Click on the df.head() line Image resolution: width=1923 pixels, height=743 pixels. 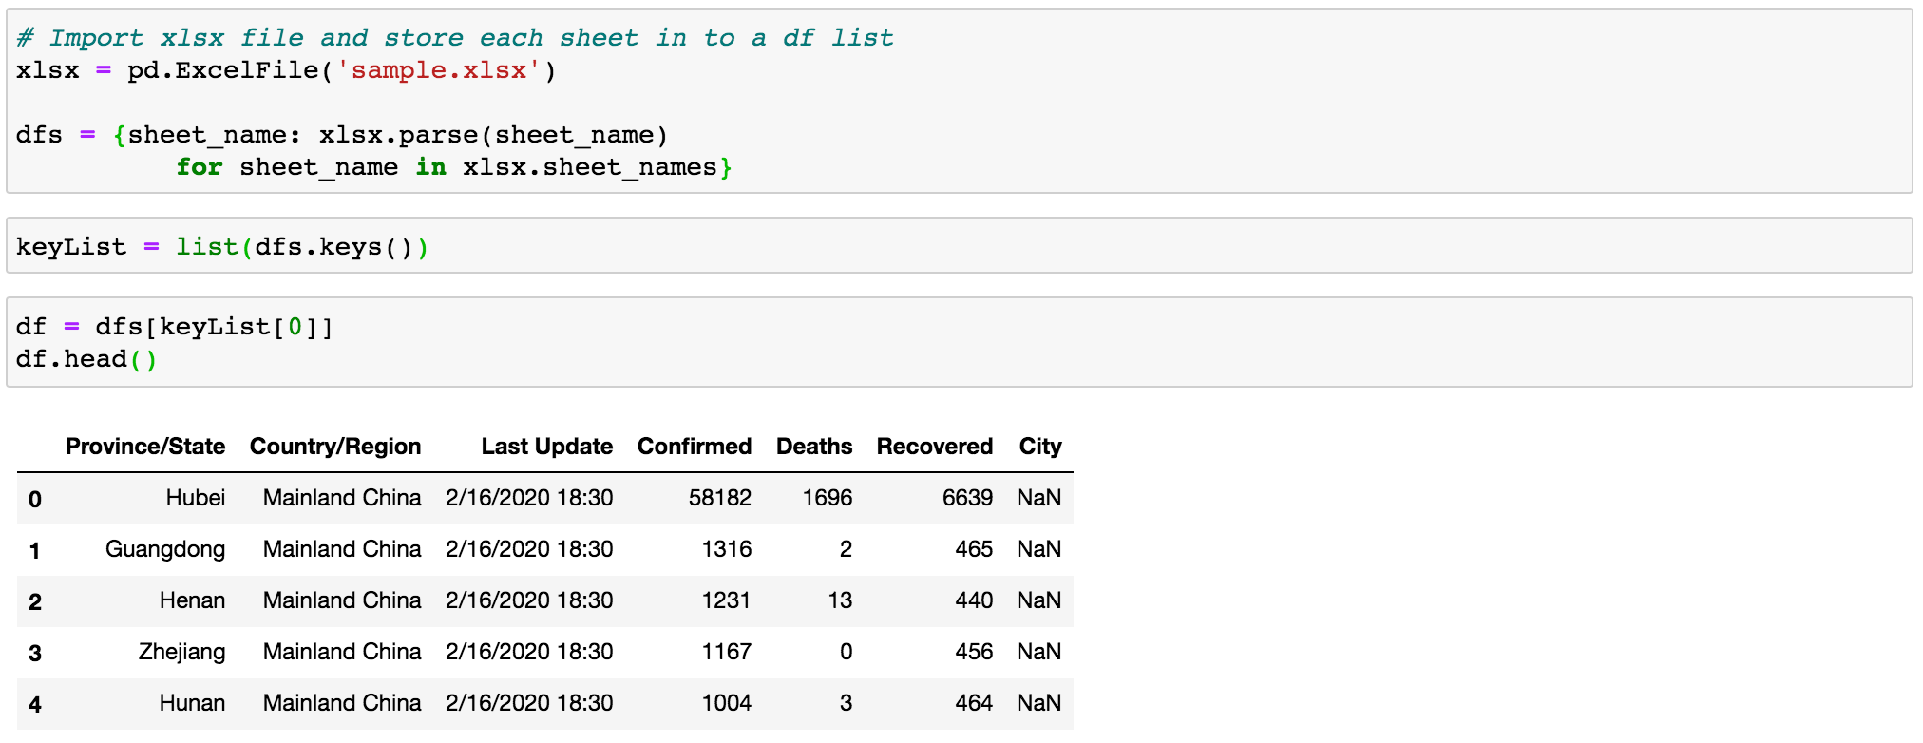(86, 359)
